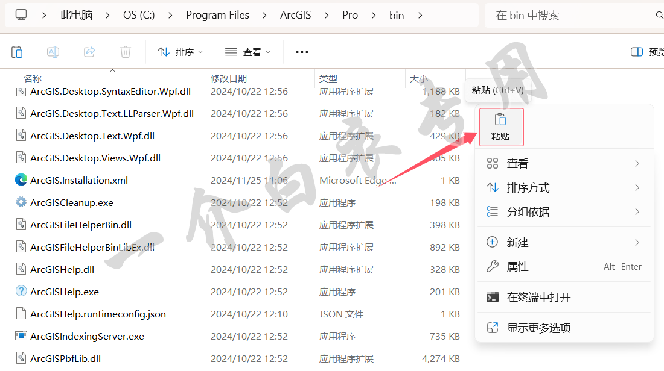664x371 pixels.
Task: Click the icon of ArcGISIndexingServer.exe
Action: tap(21, 336)
